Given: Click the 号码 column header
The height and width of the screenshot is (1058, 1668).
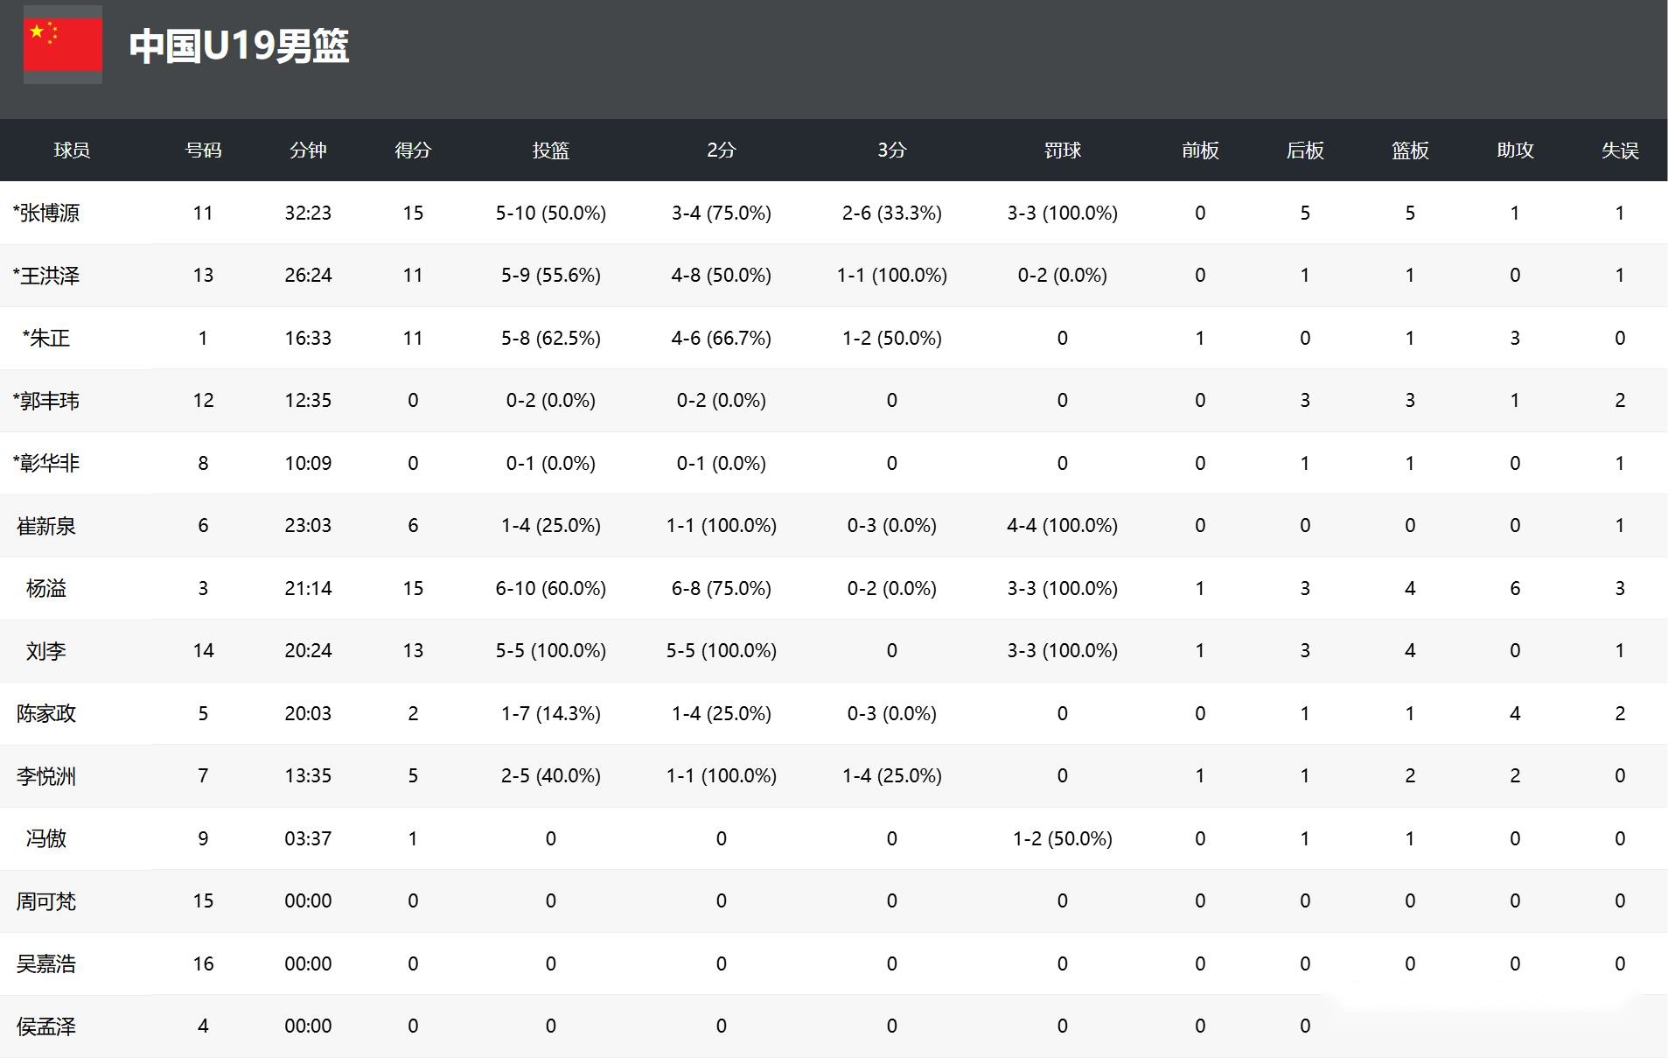Looking at the screenshot, I should 203,151.
